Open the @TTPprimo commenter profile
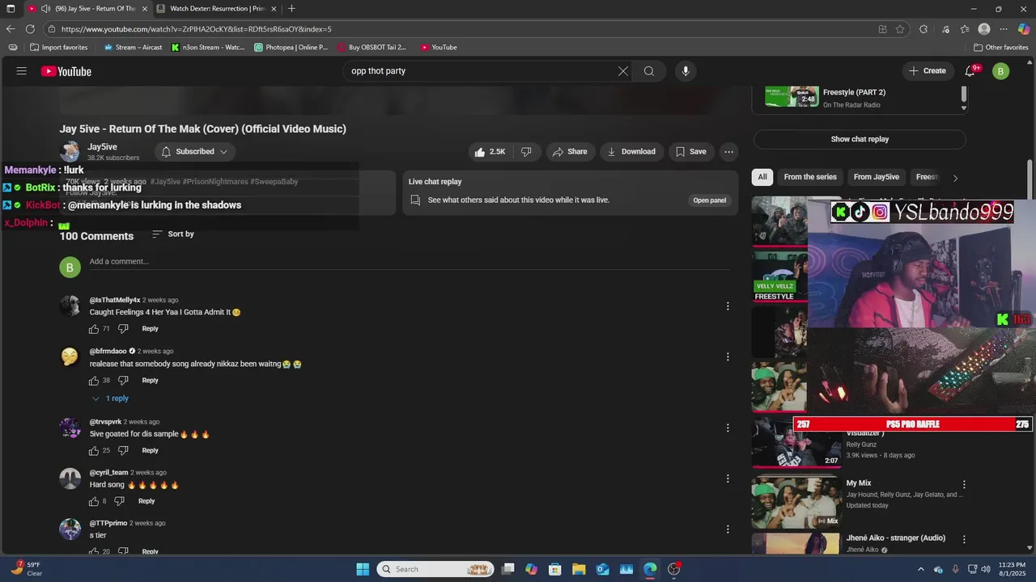The height and width of the screenshot is (582, 1036). [108, 523]
